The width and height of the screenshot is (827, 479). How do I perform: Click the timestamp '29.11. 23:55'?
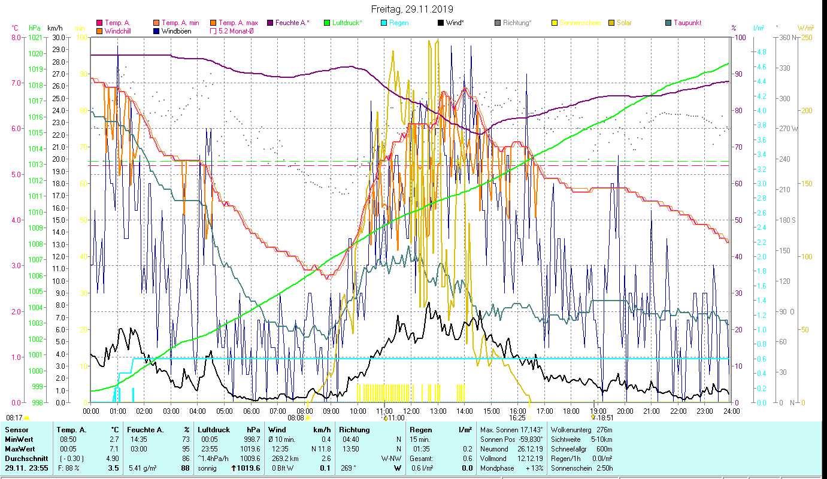[x=25, y=468]
